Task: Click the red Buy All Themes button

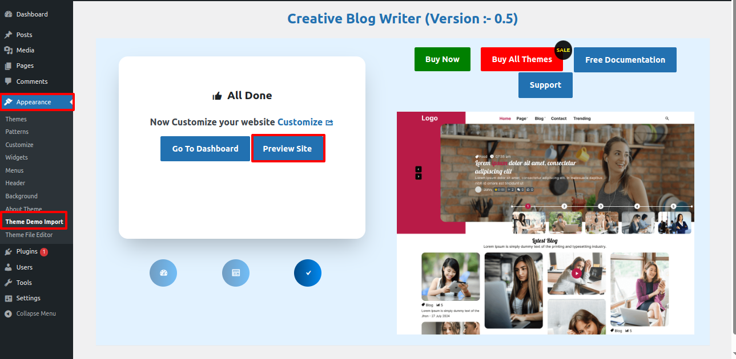Action: coord(522,59)
